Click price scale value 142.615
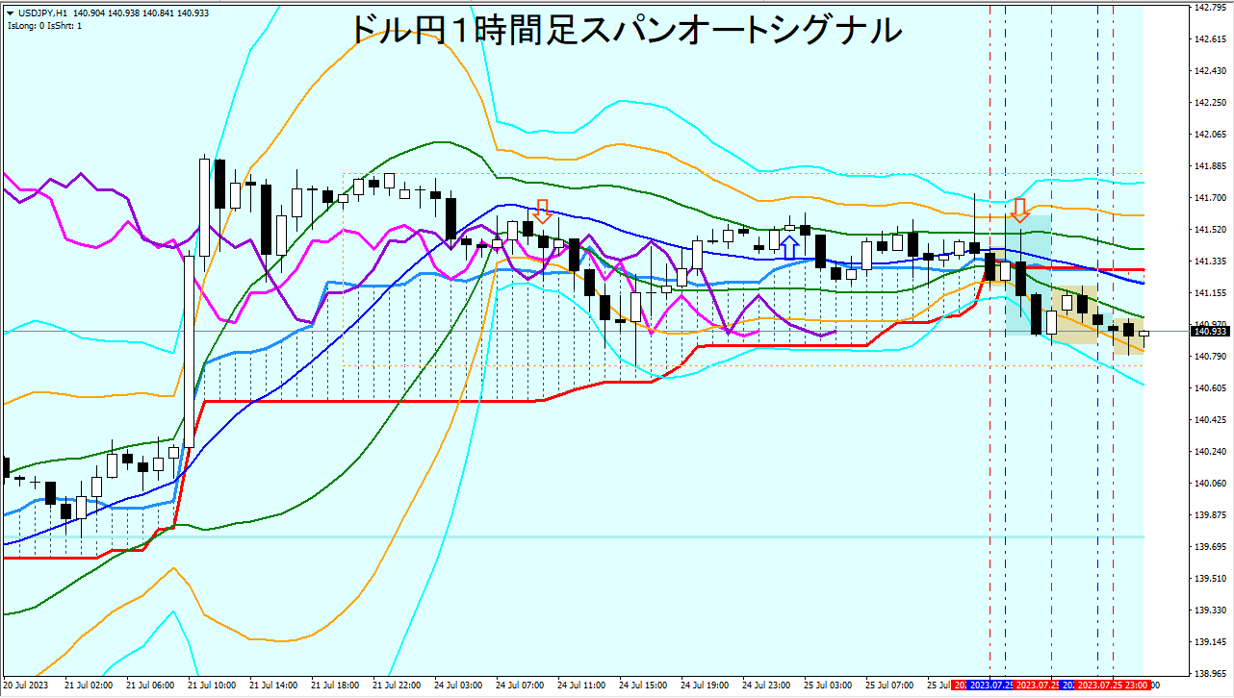 pyautogui.click(x=1210, y=39)
